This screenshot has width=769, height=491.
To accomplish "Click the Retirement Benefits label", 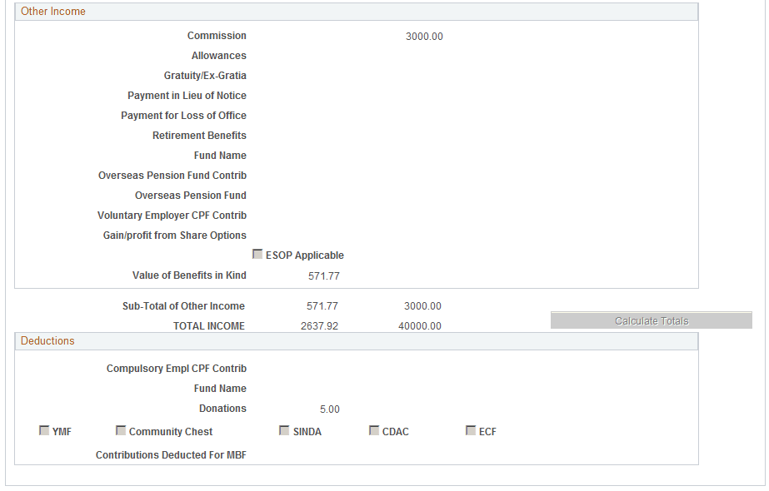I will [x=199, y=136].
